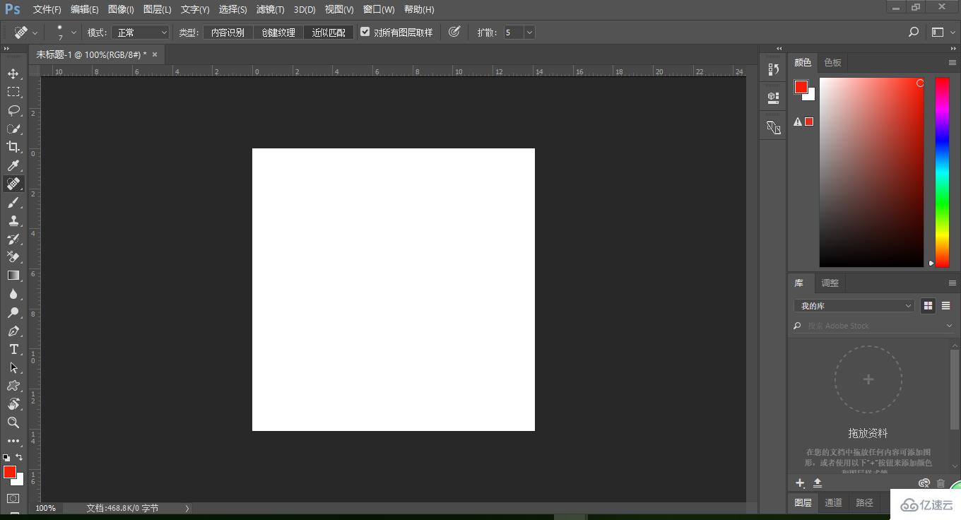Screen dimensions: 961x520
Task: Open the 图像(I) menu
Action: 121,9
